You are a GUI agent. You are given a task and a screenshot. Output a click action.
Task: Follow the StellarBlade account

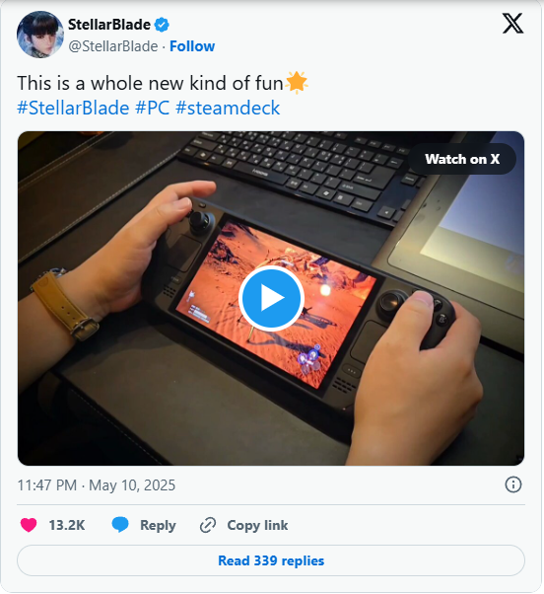(x=192, y=46)
